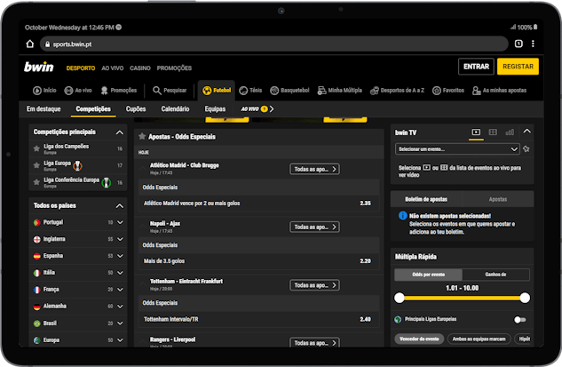562x367 pixels.
Task: Select the Basquetebol sport
Action: click(289, 91)
